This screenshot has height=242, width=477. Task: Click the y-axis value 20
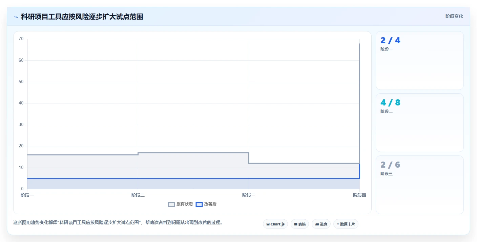pos(21,146)
